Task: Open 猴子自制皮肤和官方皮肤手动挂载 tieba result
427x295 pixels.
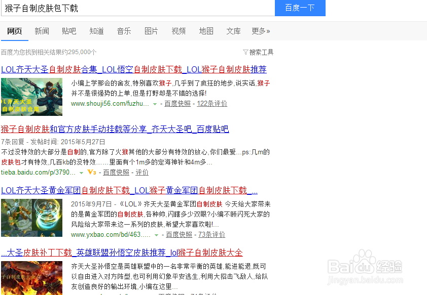Action: [x=115, y=129]
